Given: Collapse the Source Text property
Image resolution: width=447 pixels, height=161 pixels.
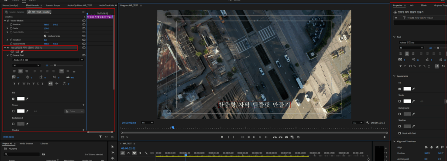Looking at the screenshot, I should pos(7,55).
